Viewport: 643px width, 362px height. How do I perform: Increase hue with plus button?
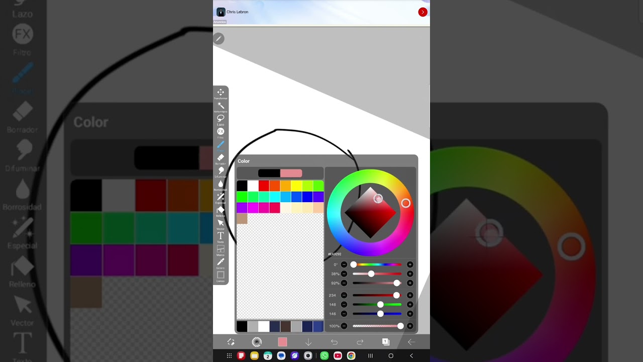[x=410, y=264]
